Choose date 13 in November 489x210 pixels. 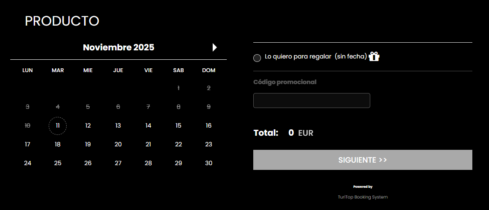(x=118, y=125)
